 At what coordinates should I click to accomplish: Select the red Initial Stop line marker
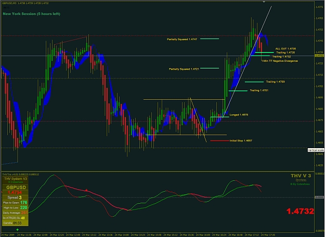click(220, 141)
